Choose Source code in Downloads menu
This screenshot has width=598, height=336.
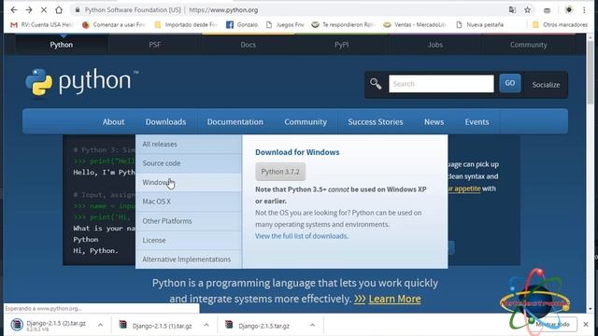coord(189,163)
